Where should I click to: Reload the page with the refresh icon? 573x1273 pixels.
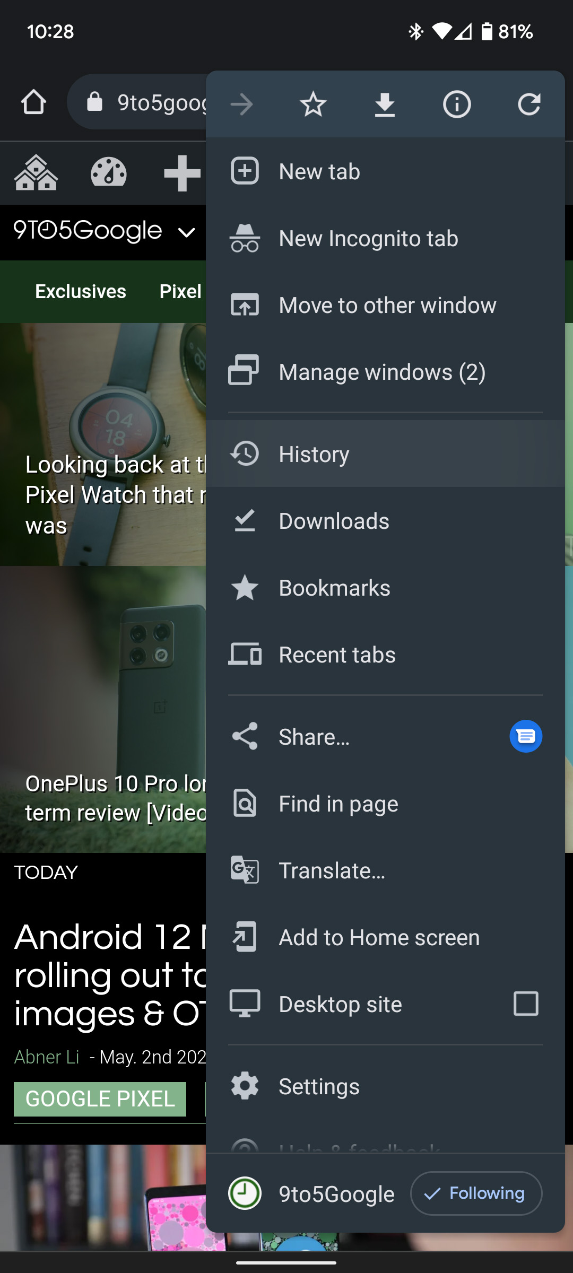click(x=529, y=104)
